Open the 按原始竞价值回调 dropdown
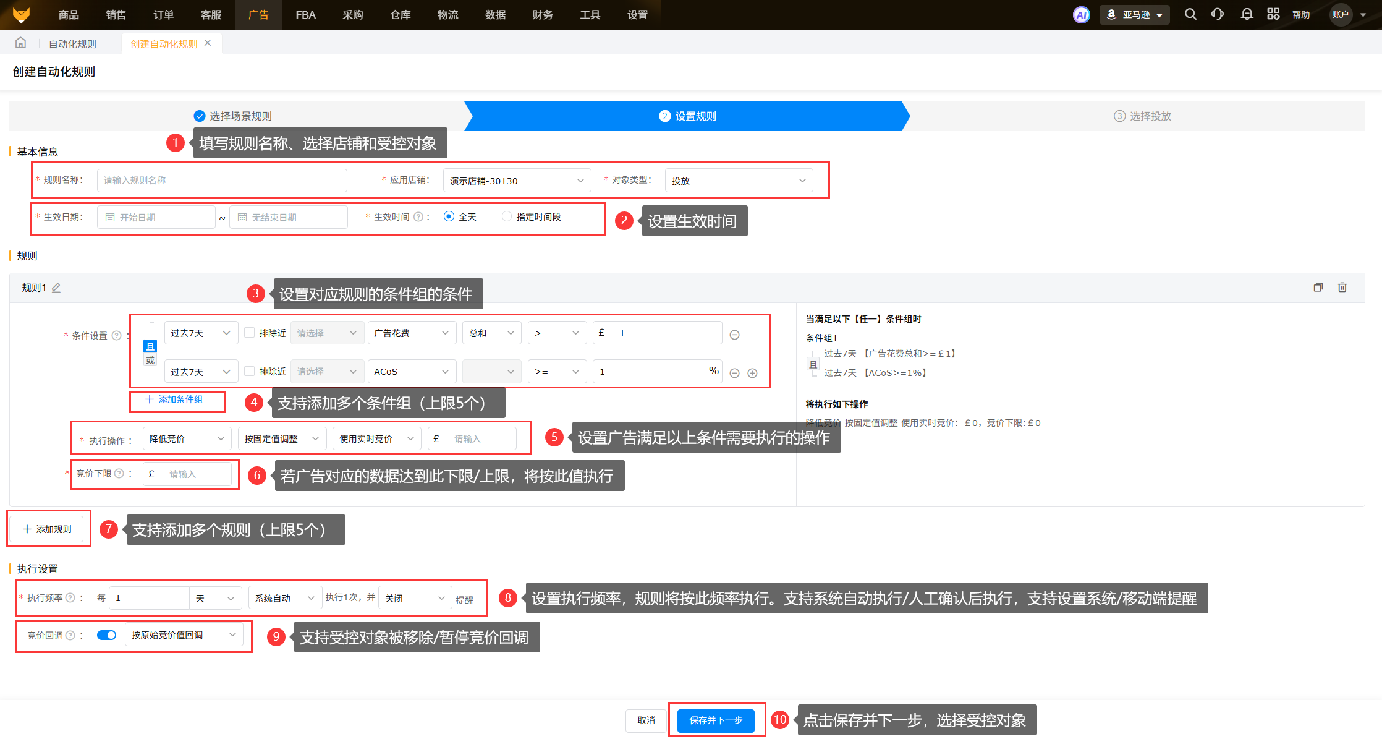This screenshot has height=739, width=1382. 184,635
